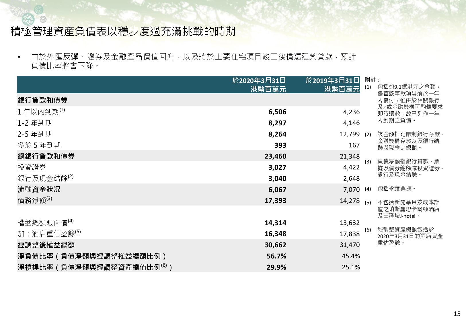The height and width of the screenshot is (322, 466).
Task: Select the value 31,470
Action: [x=350, y=245]
